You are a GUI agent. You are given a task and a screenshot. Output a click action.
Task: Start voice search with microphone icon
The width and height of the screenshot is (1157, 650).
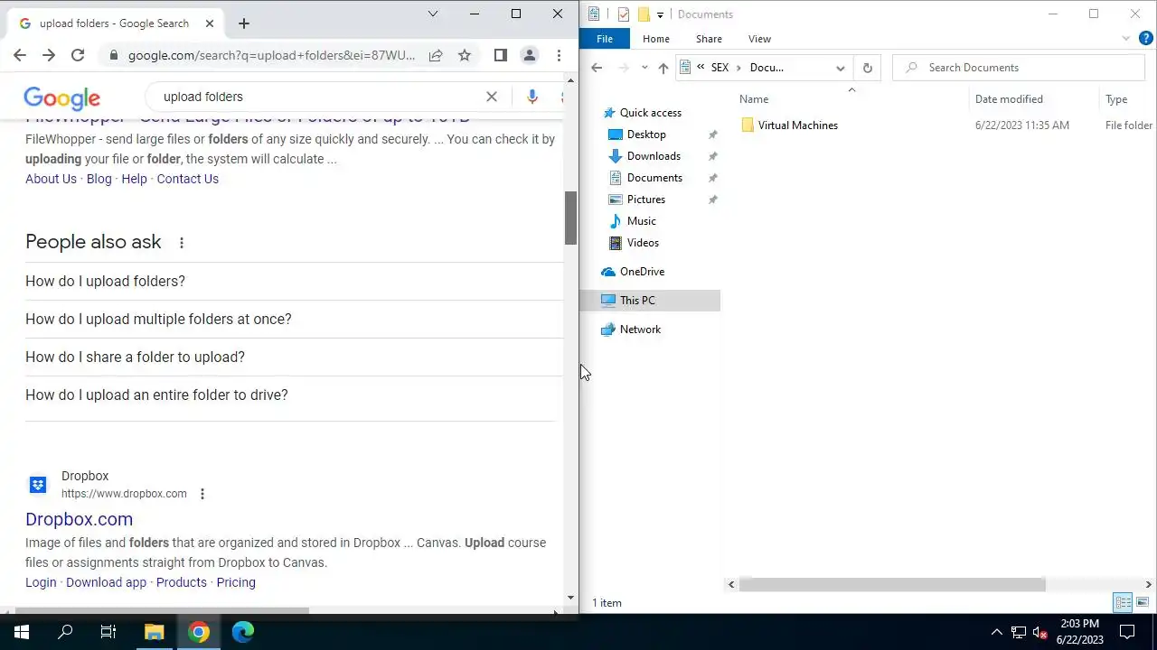coord(532,97)
